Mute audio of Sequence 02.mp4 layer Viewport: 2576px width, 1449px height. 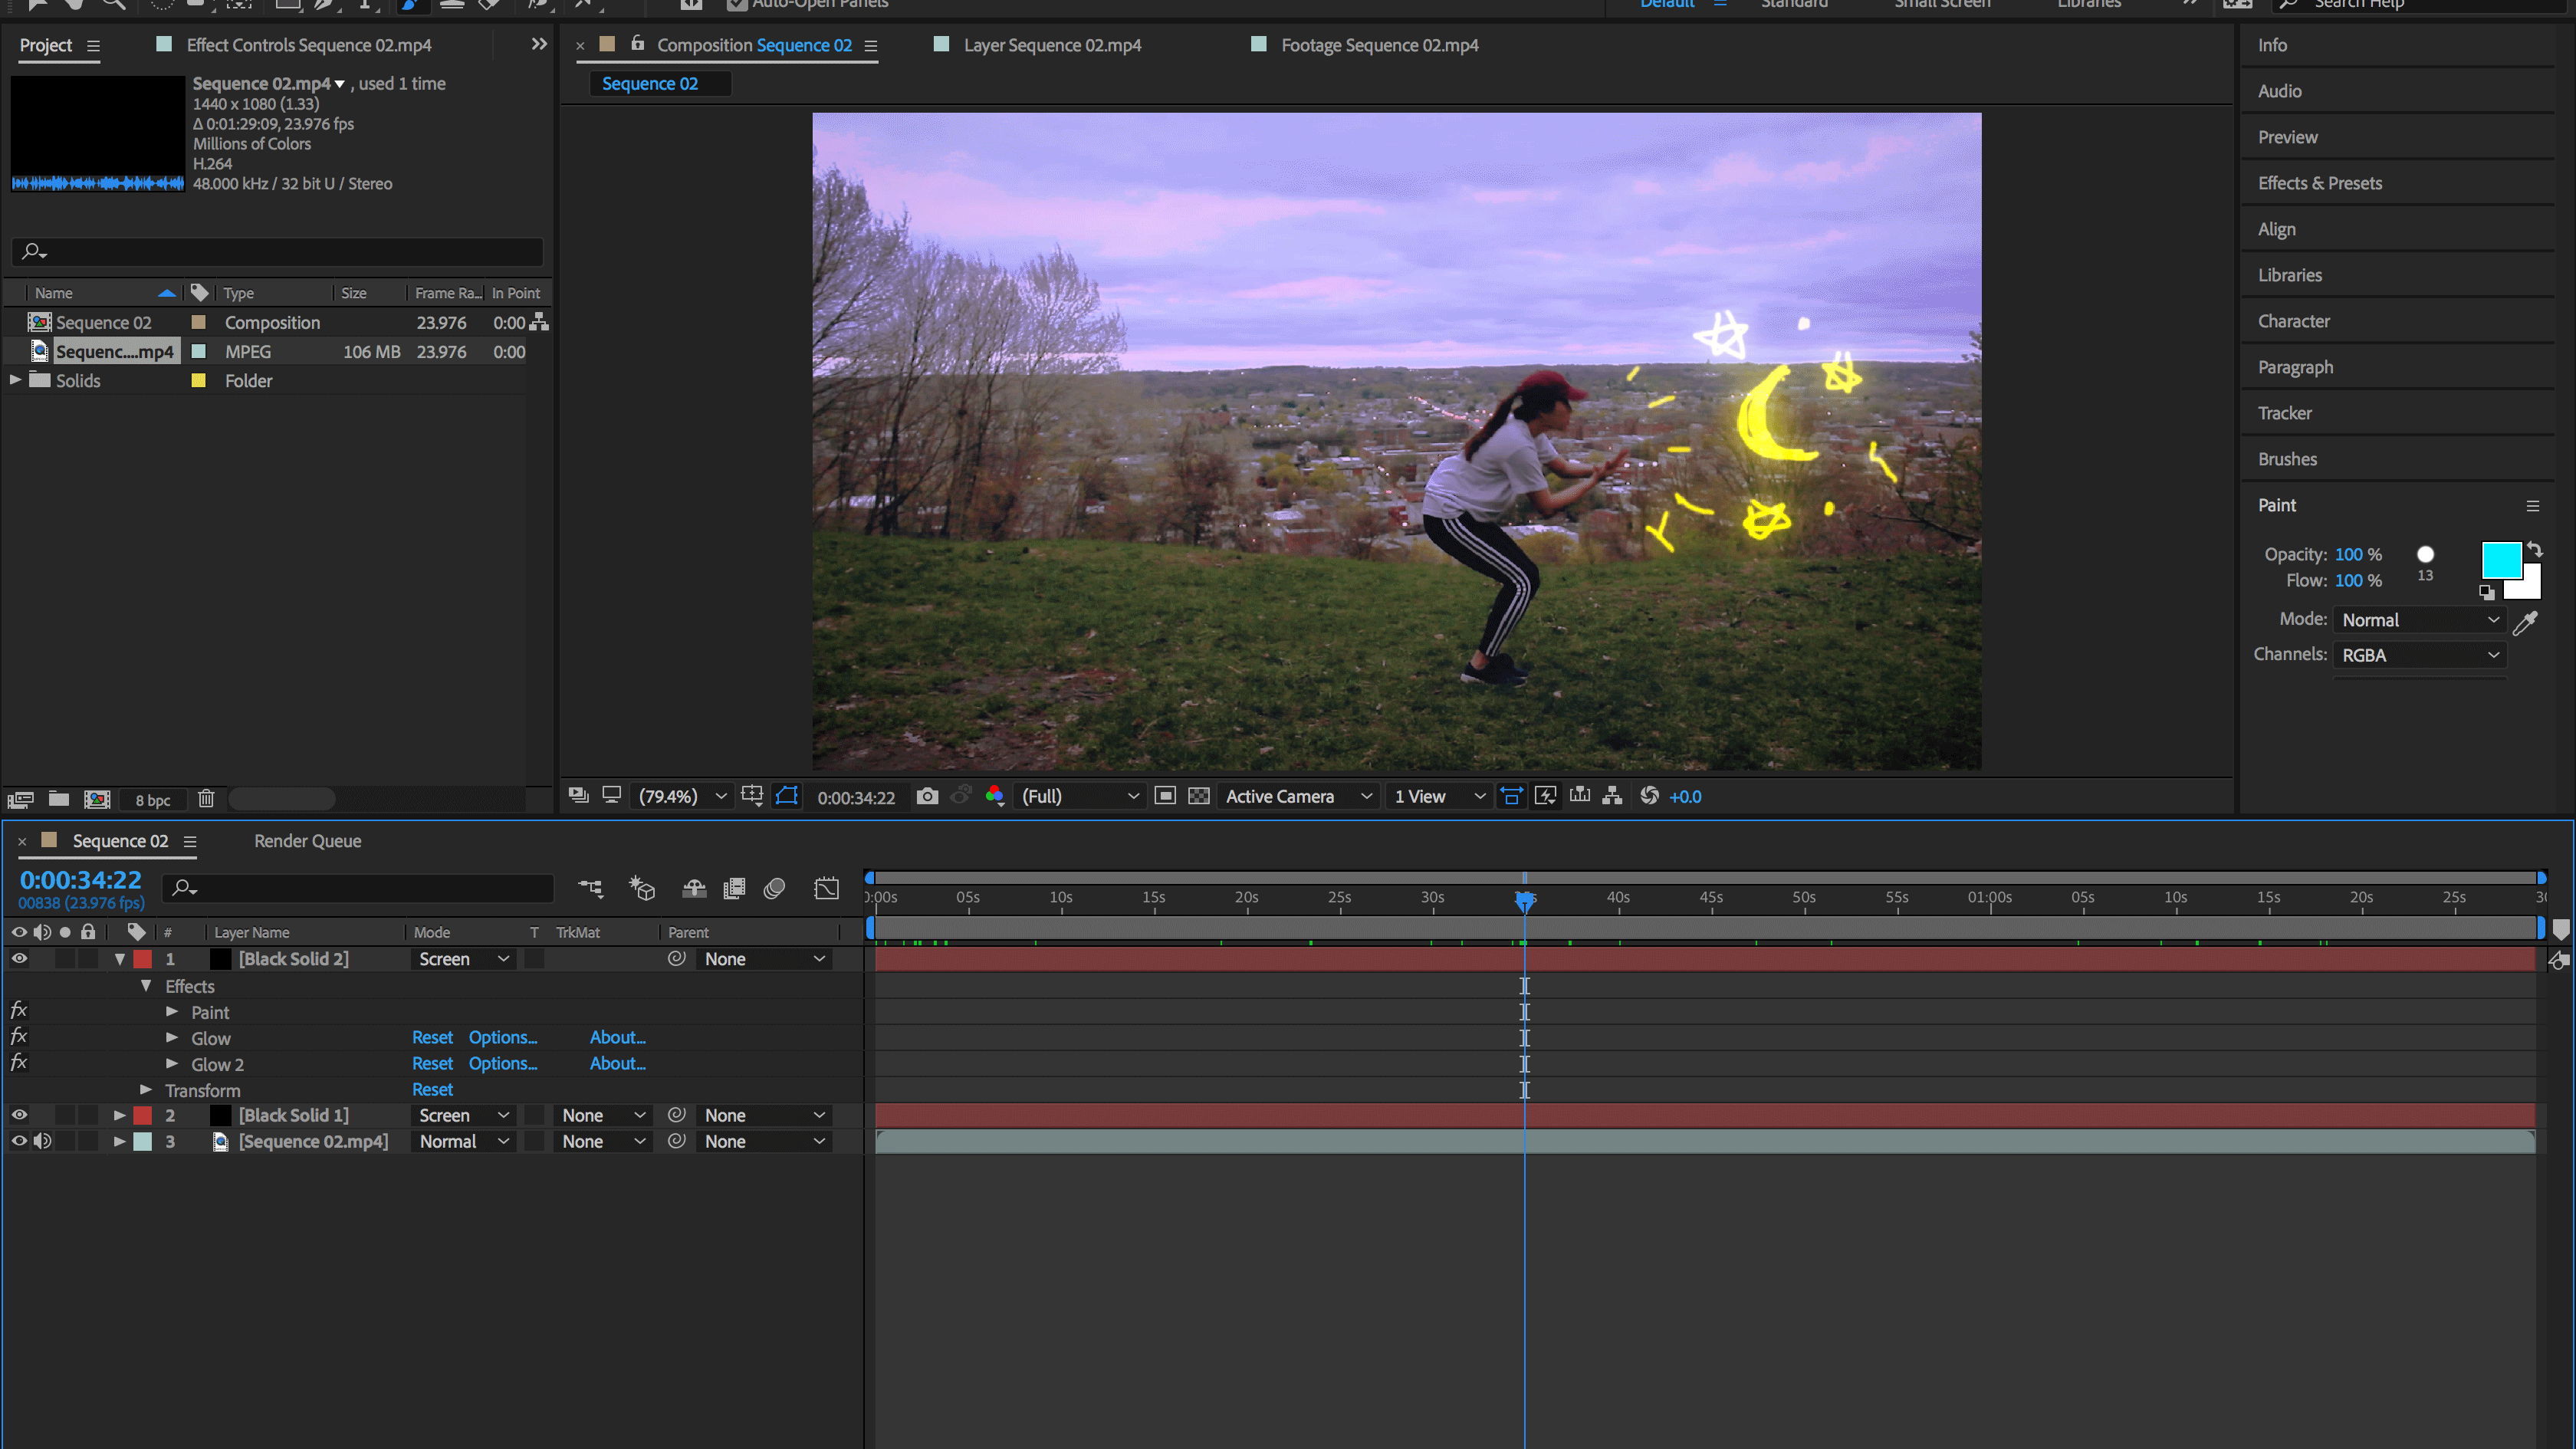click(42, 1141)
